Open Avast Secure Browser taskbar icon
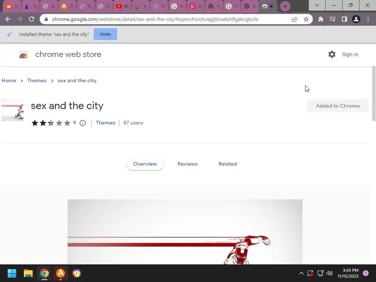 (76, 273)
